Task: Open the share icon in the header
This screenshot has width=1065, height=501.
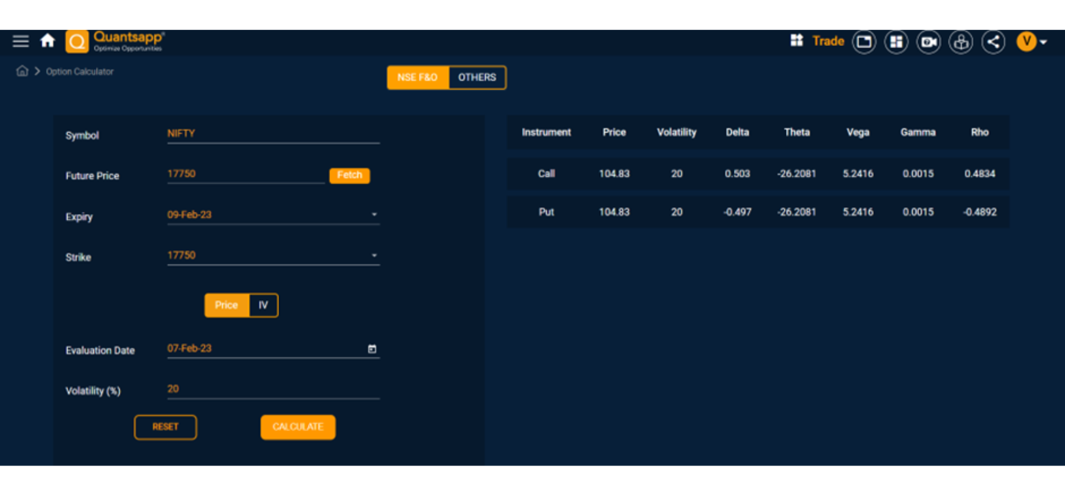Action: click(993, 41)
